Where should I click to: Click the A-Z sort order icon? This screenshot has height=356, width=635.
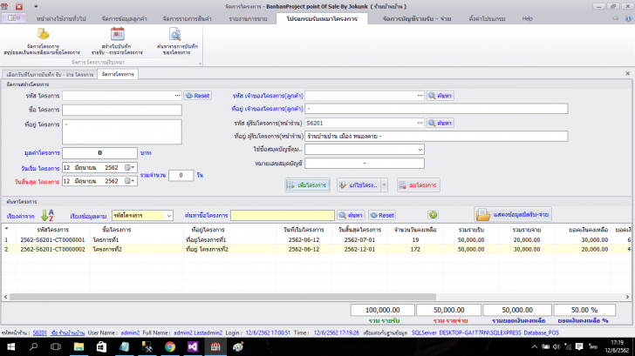click(x=48, y=214)
